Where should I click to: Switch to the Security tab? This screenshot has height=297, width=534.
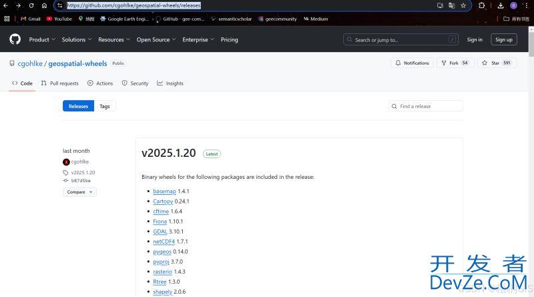tap(136, 83)
